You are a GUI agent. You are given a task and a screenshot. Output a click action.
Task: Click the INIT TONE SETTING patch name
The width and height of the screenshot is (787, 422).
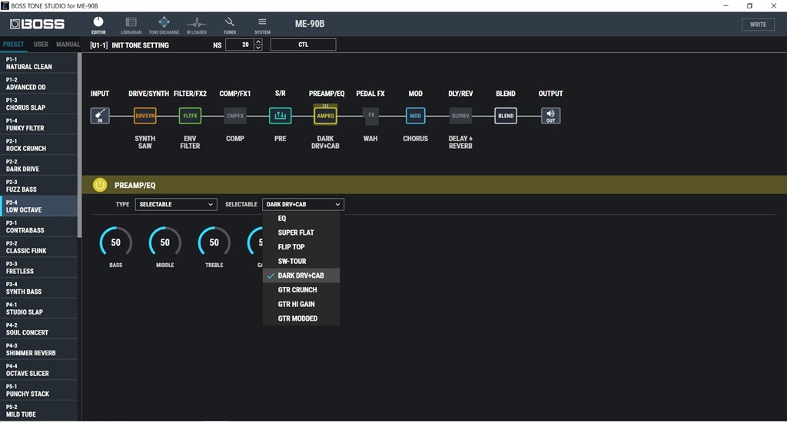click(x=140, y=45)
